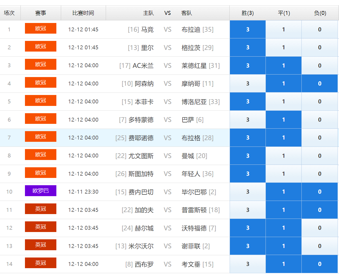
Task: Click the 场次 column header
Action: coord(9,13)
